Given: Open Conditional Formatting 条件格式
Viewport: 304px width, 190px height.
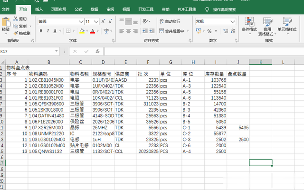Looking at the screenshot, I should pos(249,26).
